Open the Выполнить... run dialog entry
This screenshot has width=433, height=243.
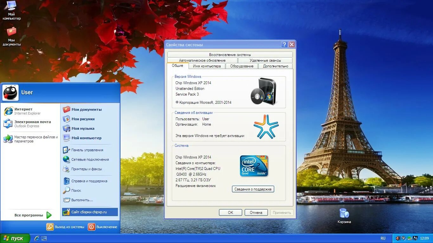pos(90,200)
